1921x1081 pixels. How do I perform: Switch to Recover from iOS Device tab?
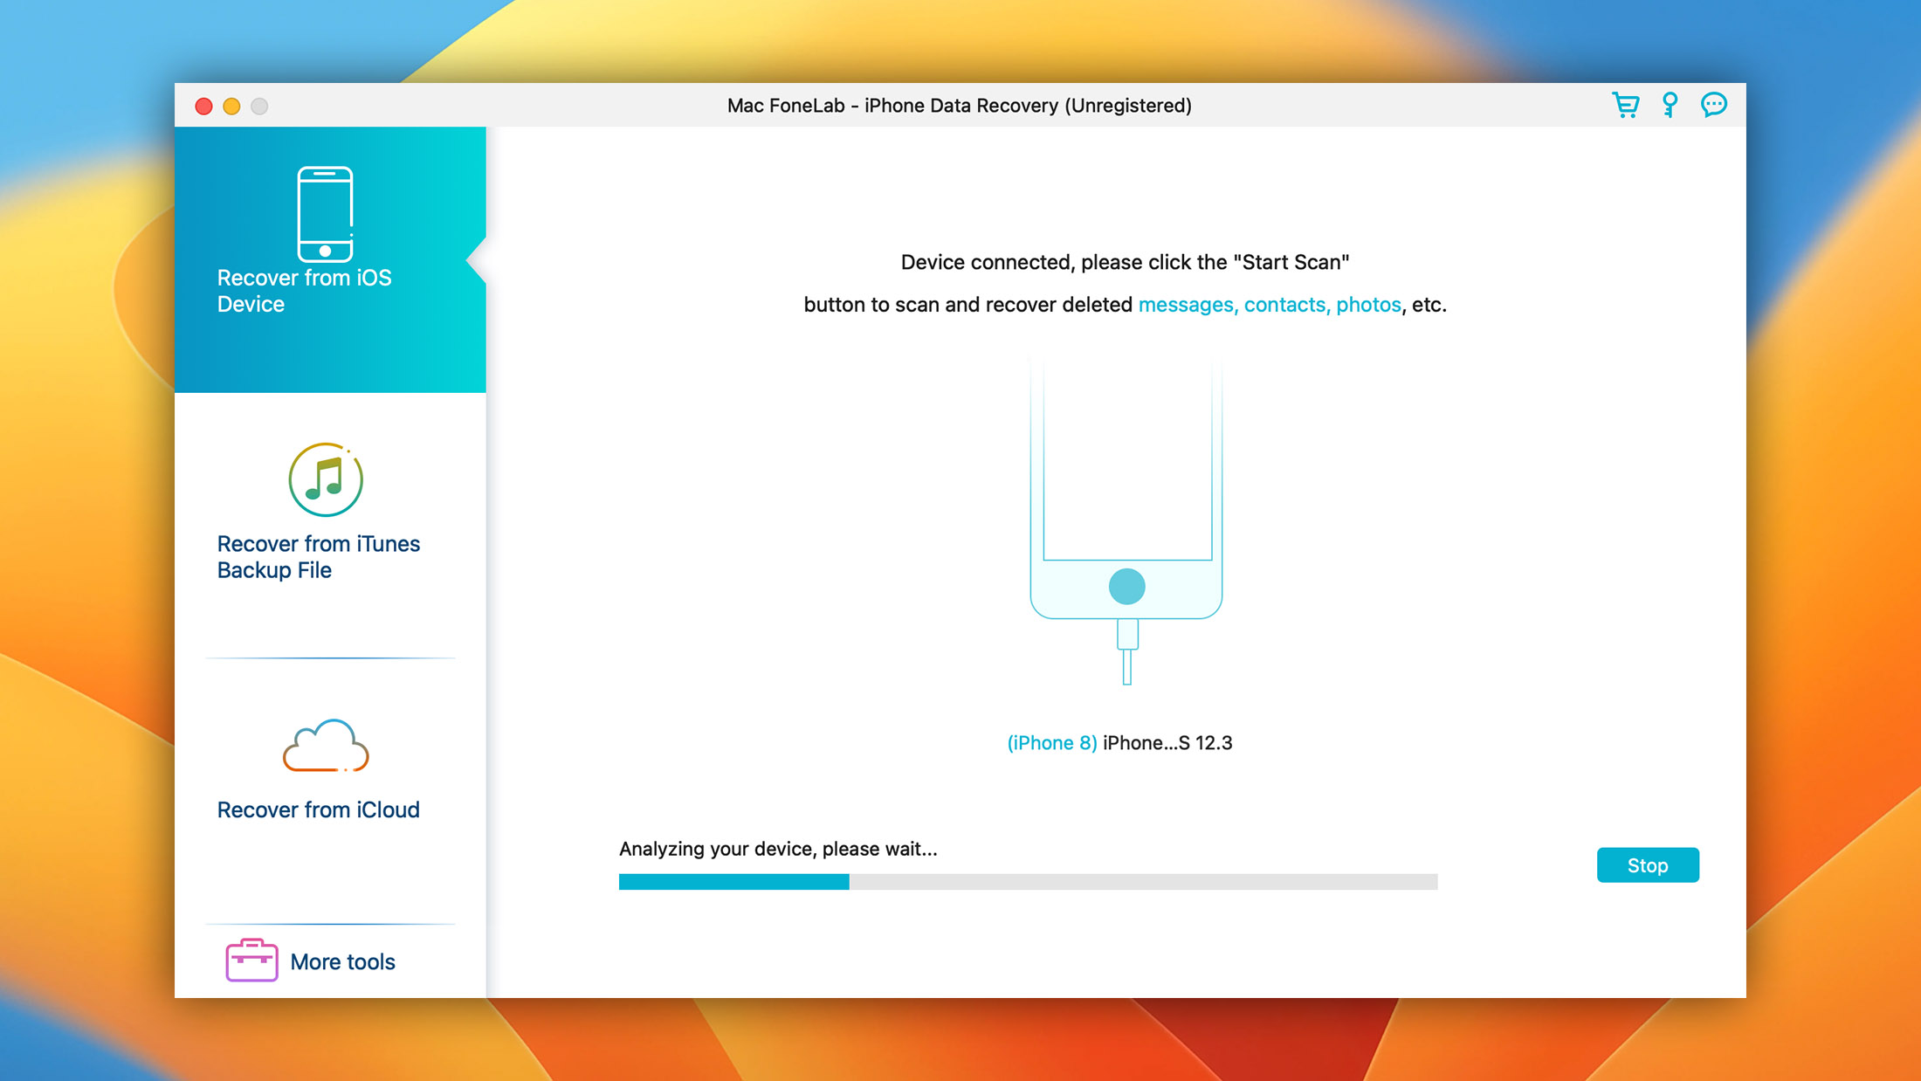click(330, 259)
